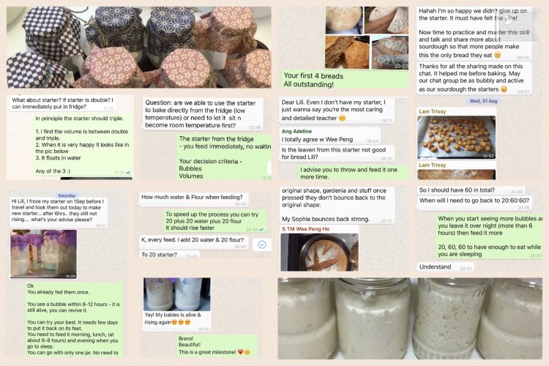The image size is (549, 366).
Task: Tap the scroll-to-bottom chevron button
Action: [262, 244]
